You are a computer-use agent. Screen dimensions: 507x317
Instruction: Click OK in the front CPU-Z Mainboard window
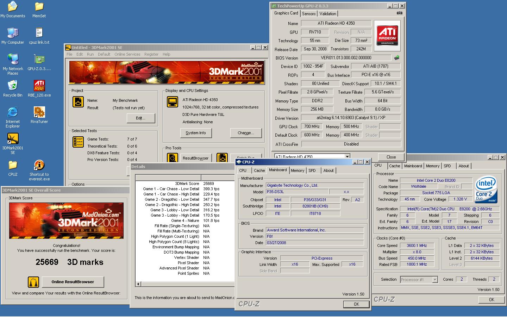coord(356,304)
